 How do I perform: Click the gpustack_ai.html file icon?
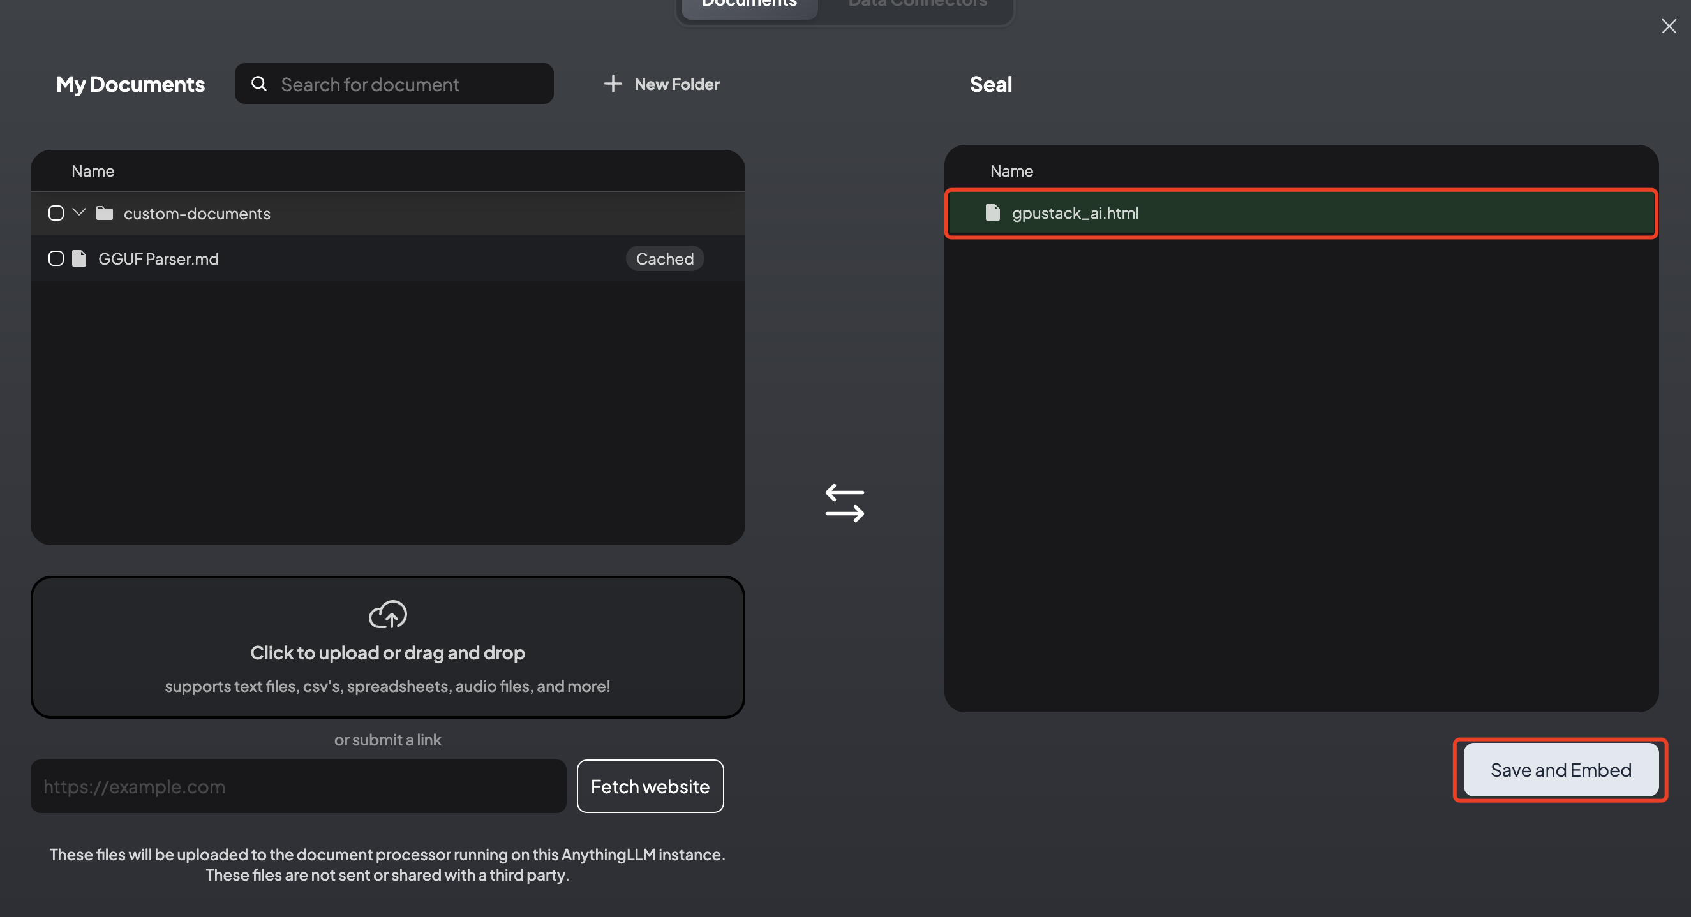(x=992, y=212)
